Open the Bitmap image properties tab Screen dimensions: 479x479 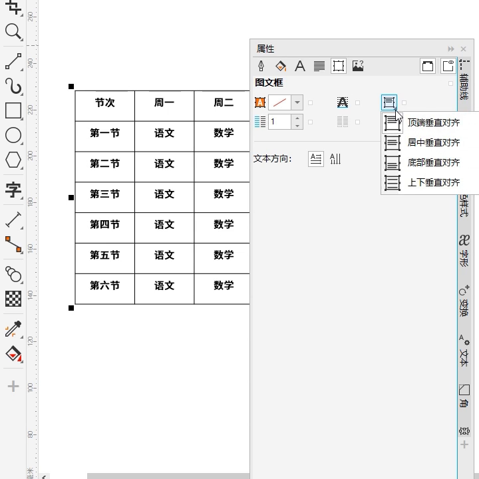click(x=358, y=66)
